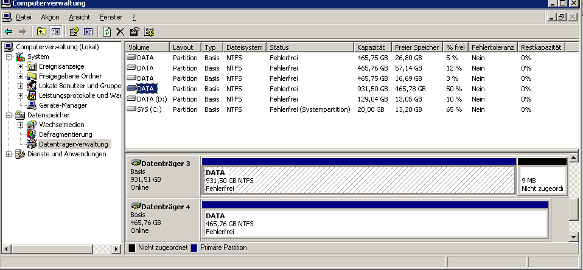This screenshot has height=270, width=583.
Task: Sort by the Dateisystem column header
Action: [245, 47]
